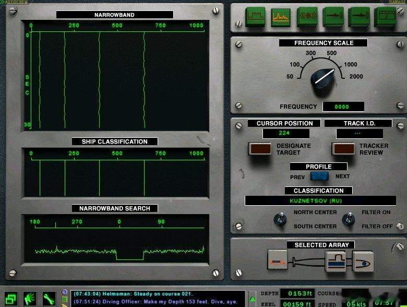Viewport: 407px width, 307px height.
Task: Open the wrench options icon
Action: coord(49,299)
